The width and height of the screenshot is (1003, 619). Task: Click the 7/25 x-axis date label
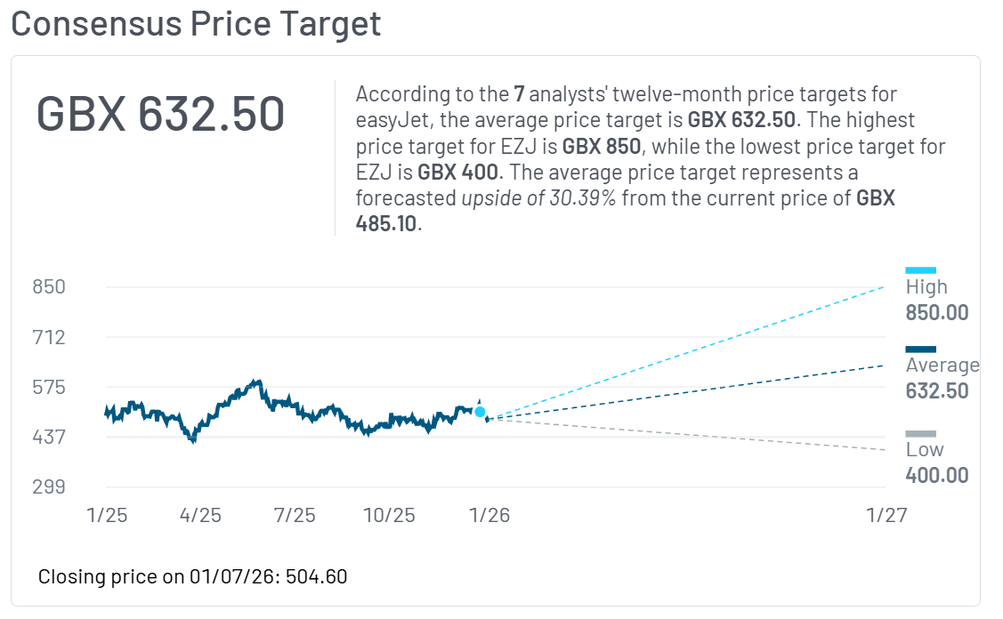click(295, 516)
